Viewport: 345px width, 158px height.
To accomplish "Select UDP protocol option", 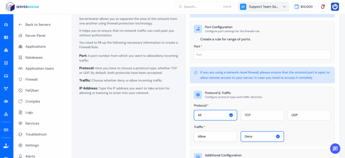I will click(309, 115).
